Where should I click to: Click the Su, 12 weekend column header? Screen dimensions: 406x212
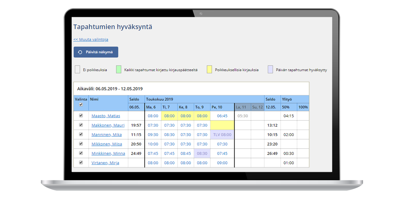click(257, 107)
